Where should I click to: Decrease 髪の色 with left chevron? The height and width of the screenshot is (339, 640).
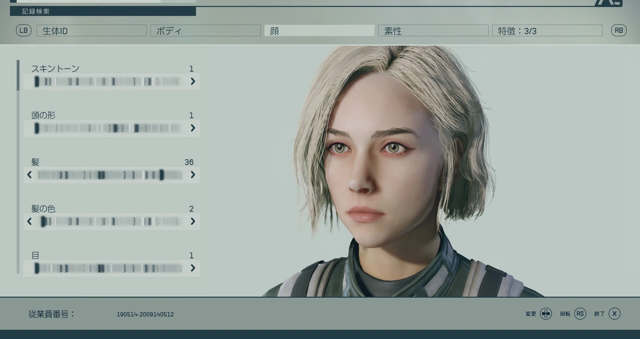point(29,221)
